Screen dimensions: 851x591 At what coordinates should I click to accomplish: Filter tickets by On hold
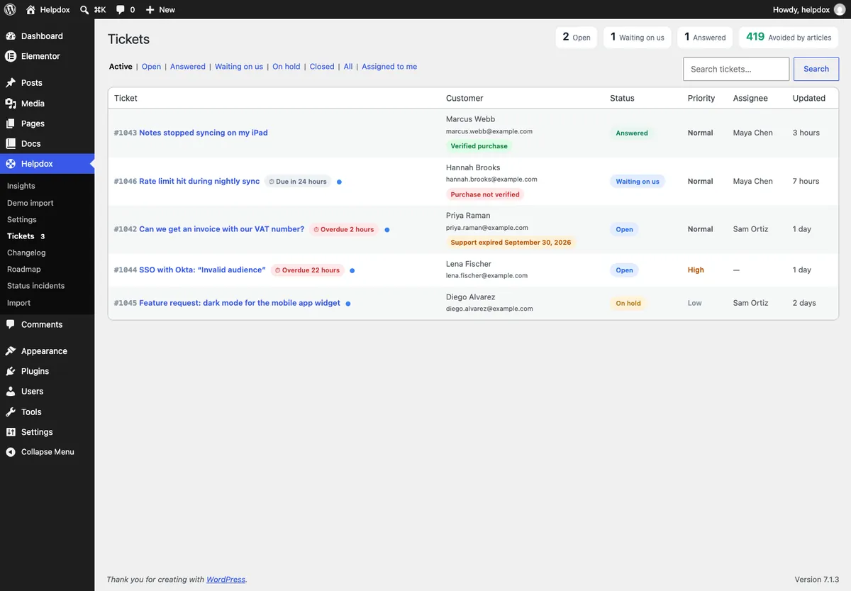(287, 67)
